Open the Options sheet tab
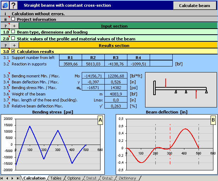The width and height of the screenshot is (218, 181). [74, 178]
